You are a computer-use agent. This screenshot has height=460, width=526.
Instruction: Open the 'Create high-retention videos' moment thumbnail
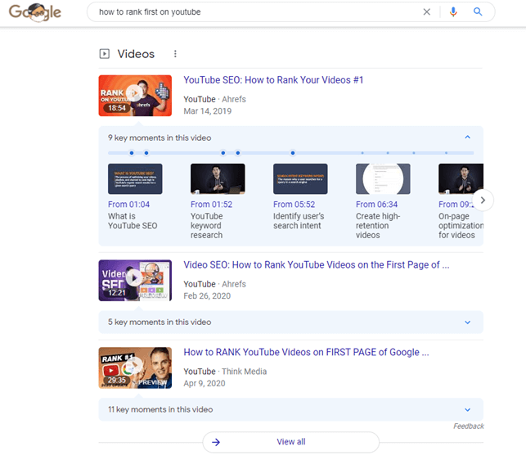point(383,178)
